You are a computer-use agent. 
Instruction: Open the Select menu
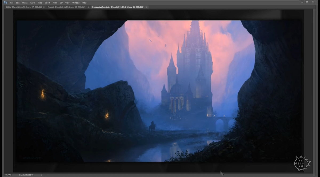[47, 3]
